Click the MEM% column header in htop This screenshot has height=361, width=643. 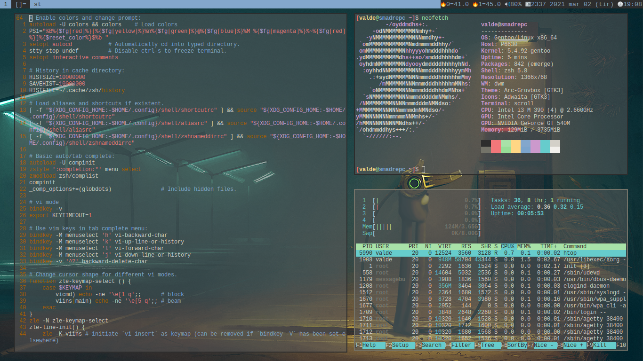(x=524, y=246)
